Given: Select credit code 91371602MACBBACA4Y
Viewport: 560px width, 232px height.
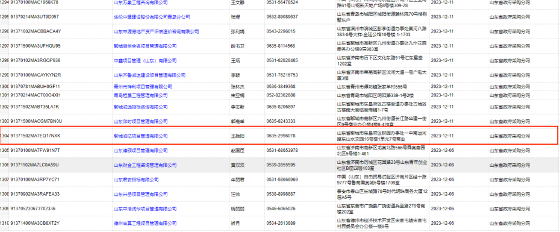Looking at the screenshot, I should point(36,31).
